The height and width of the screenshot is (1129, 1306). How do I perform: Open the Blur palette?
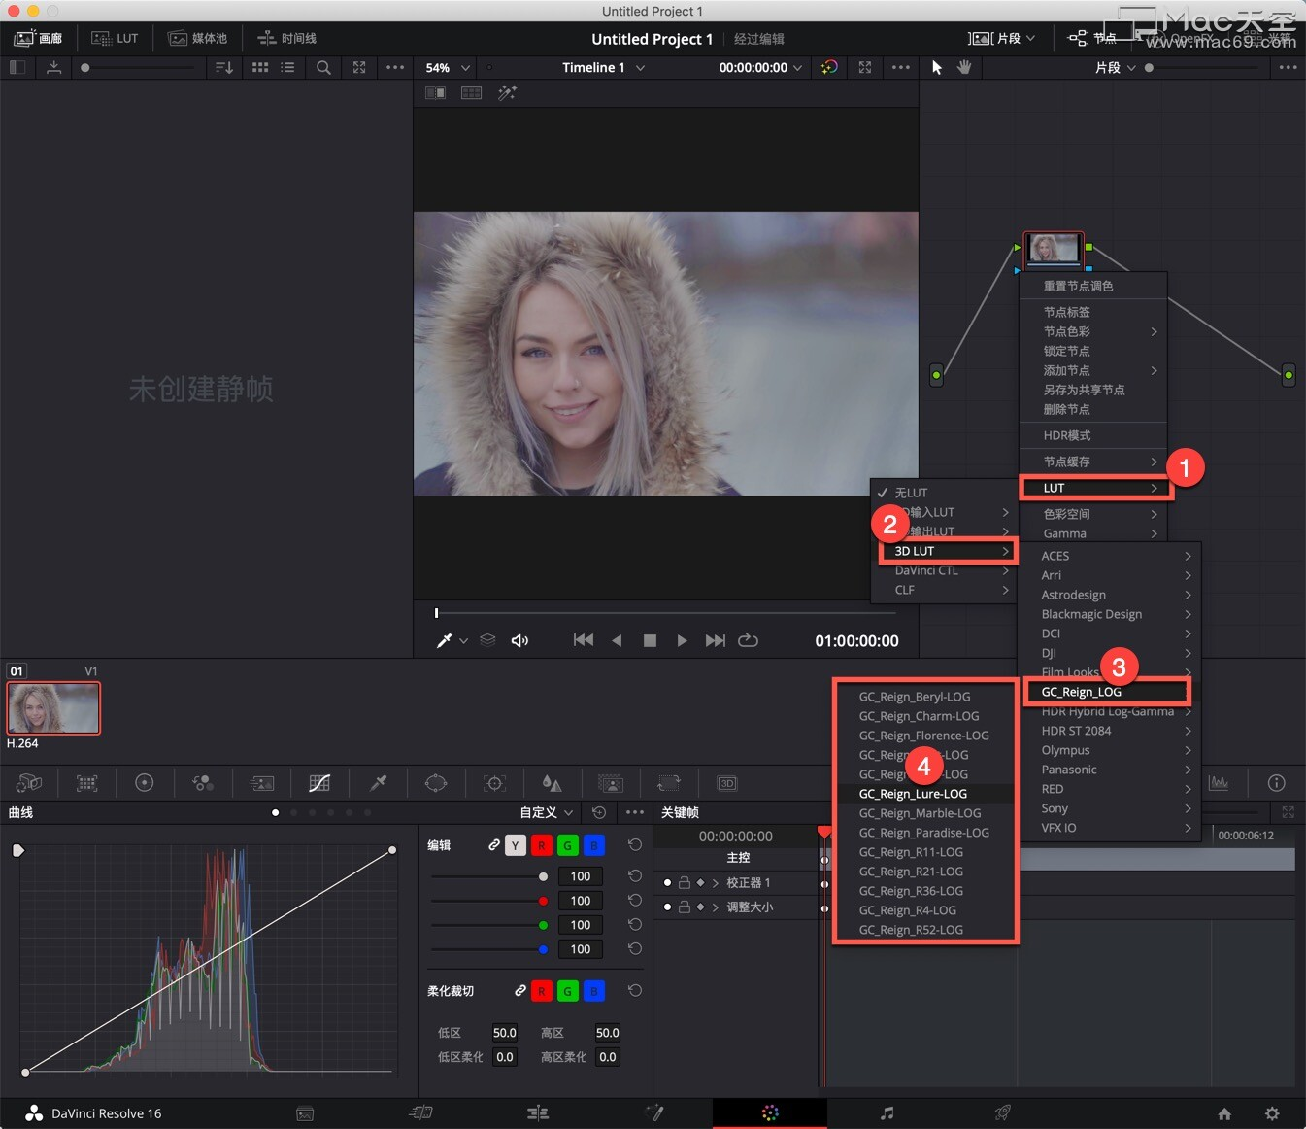(x=553, y=783)
